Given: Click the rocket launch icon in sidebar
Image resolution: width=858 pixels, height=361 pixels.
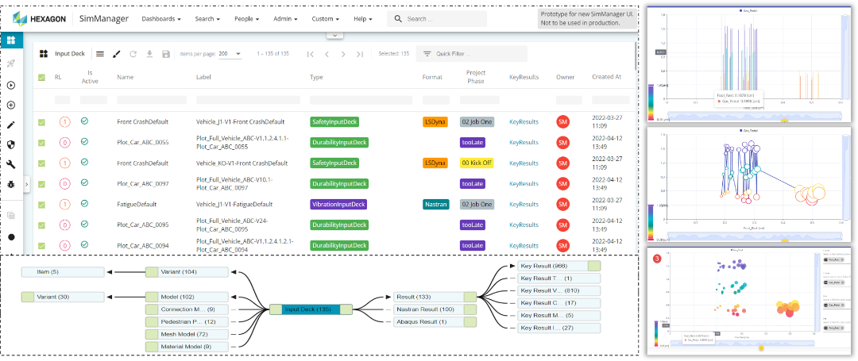Looking at the screenshot, I should click(11, 64).
